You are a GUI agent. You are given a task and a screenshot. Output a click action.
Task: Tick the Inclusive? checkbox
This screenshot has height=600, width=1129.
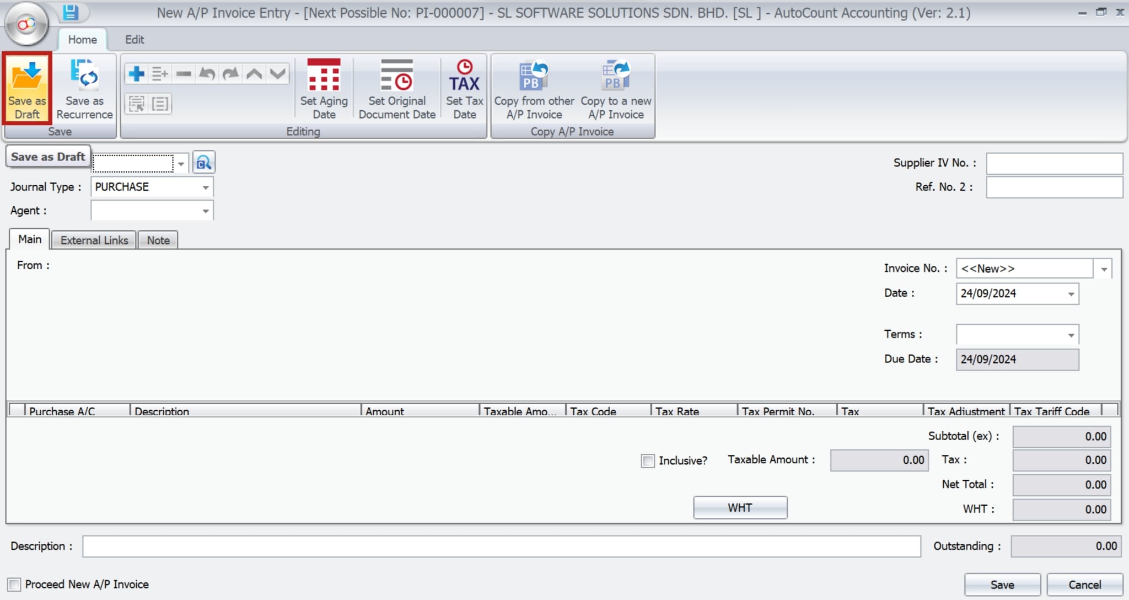coord(648,460)
